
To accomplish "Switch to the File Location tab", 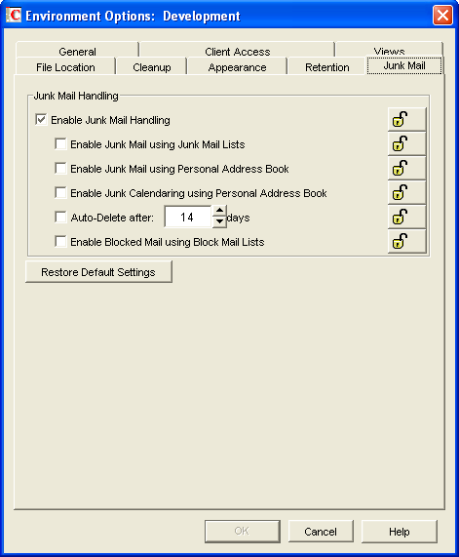I will pyautogui.click(x=65, y=67).
